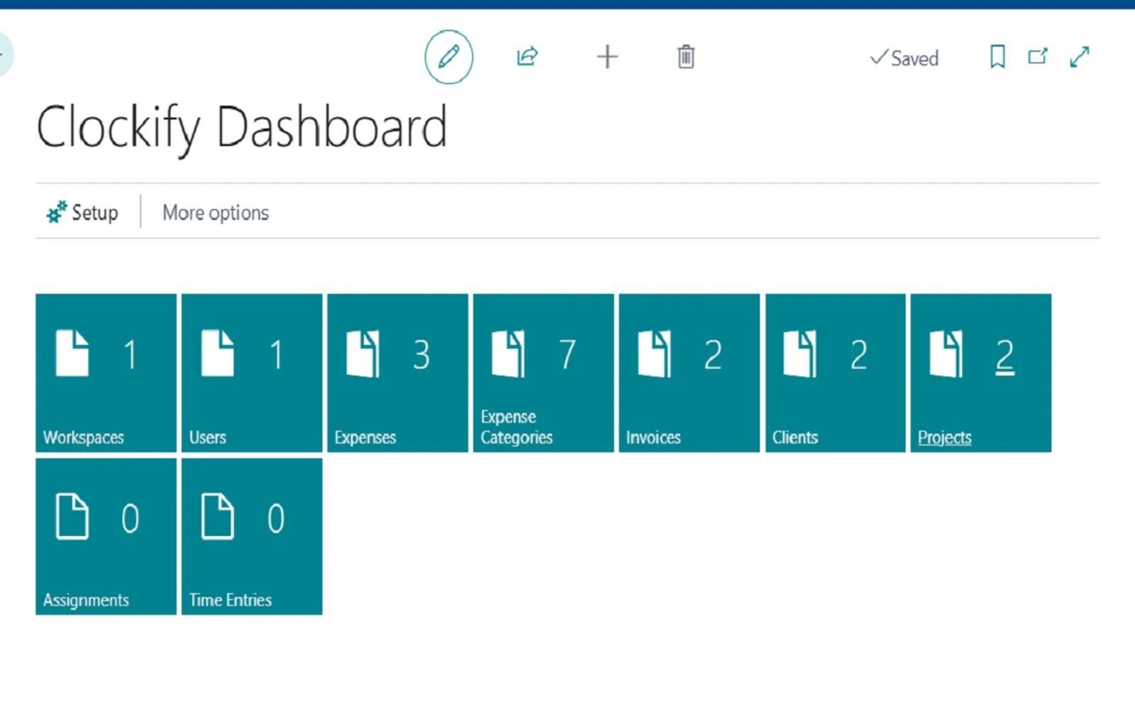Click the Saved status indicator

click(x=904, y=57)
